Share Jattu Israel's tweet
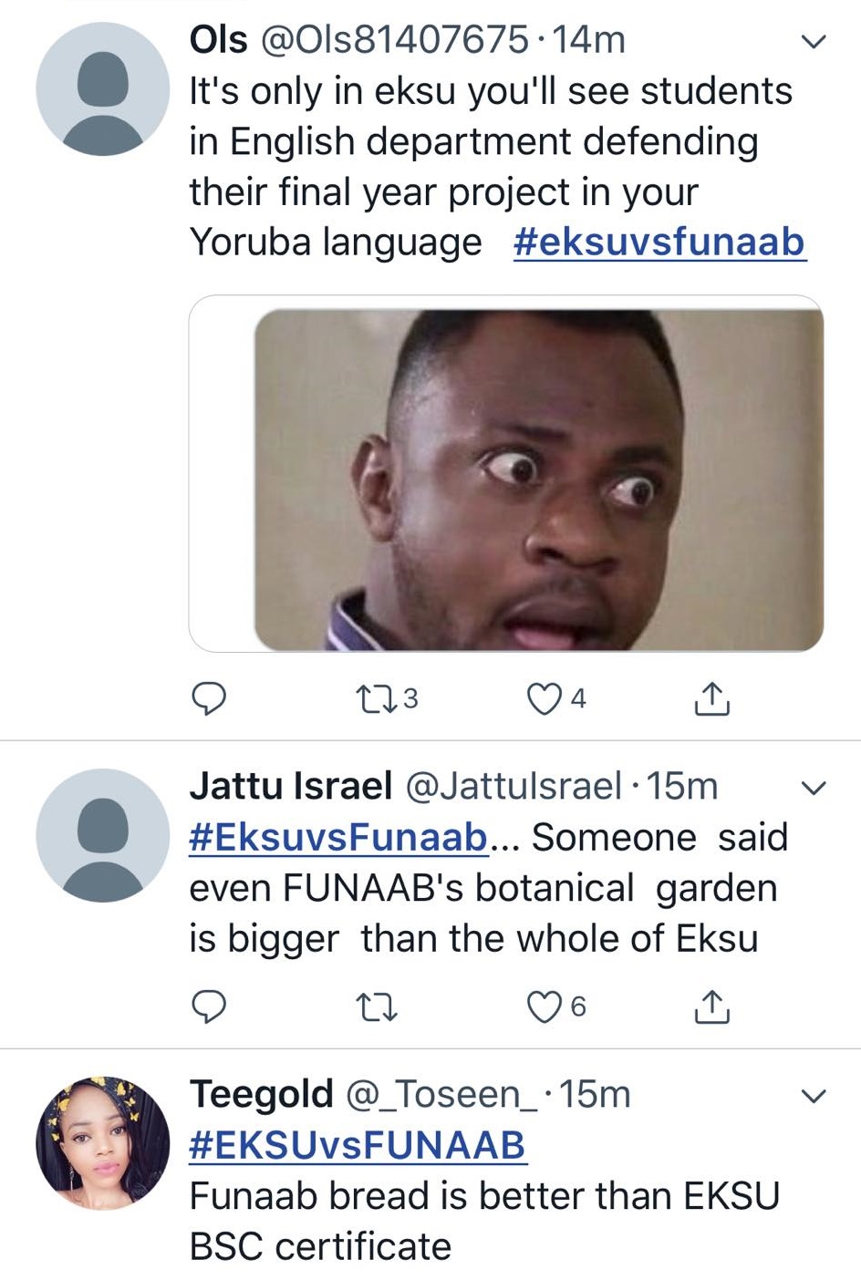 (x=711, y=1006)
